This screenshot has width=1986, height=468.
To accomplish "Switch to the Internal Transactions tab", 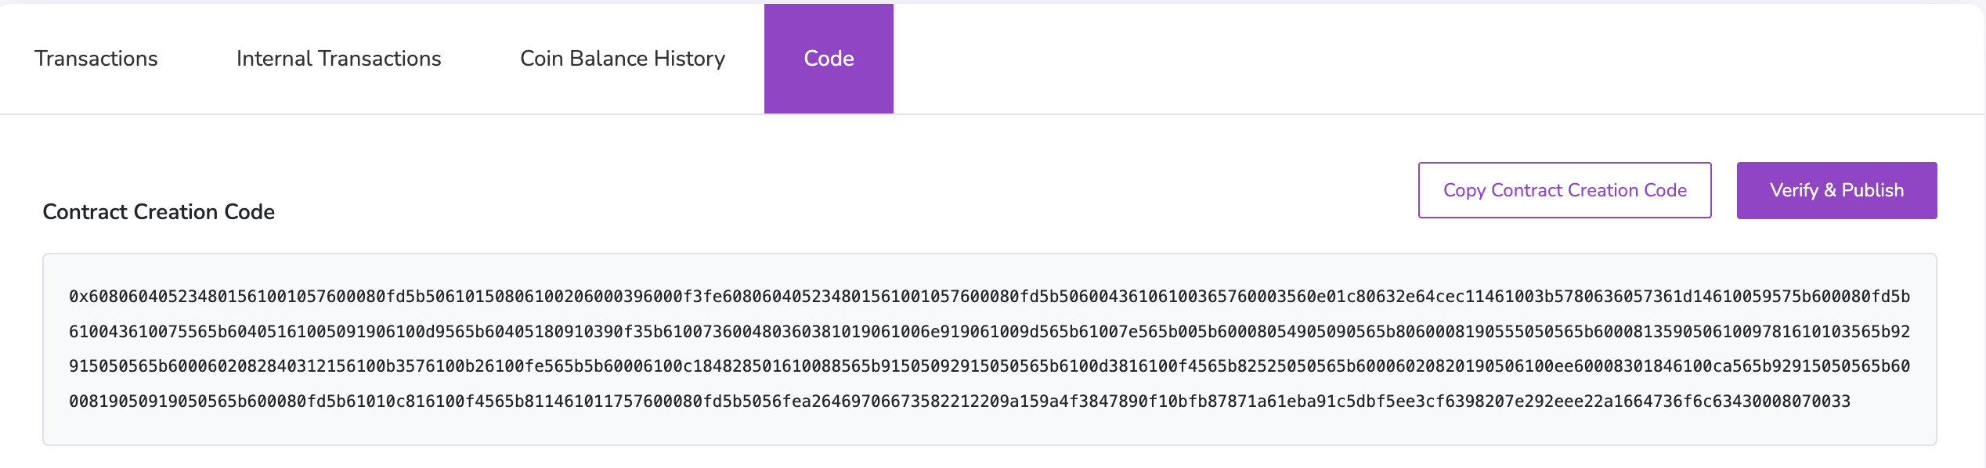I will (338, 59).
